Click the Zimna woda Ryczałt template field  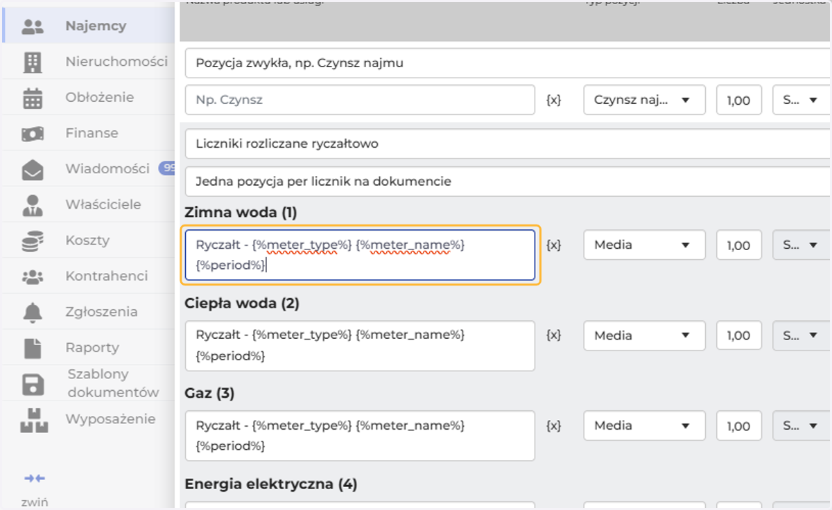pyautogui.click(x=360, y=255)
